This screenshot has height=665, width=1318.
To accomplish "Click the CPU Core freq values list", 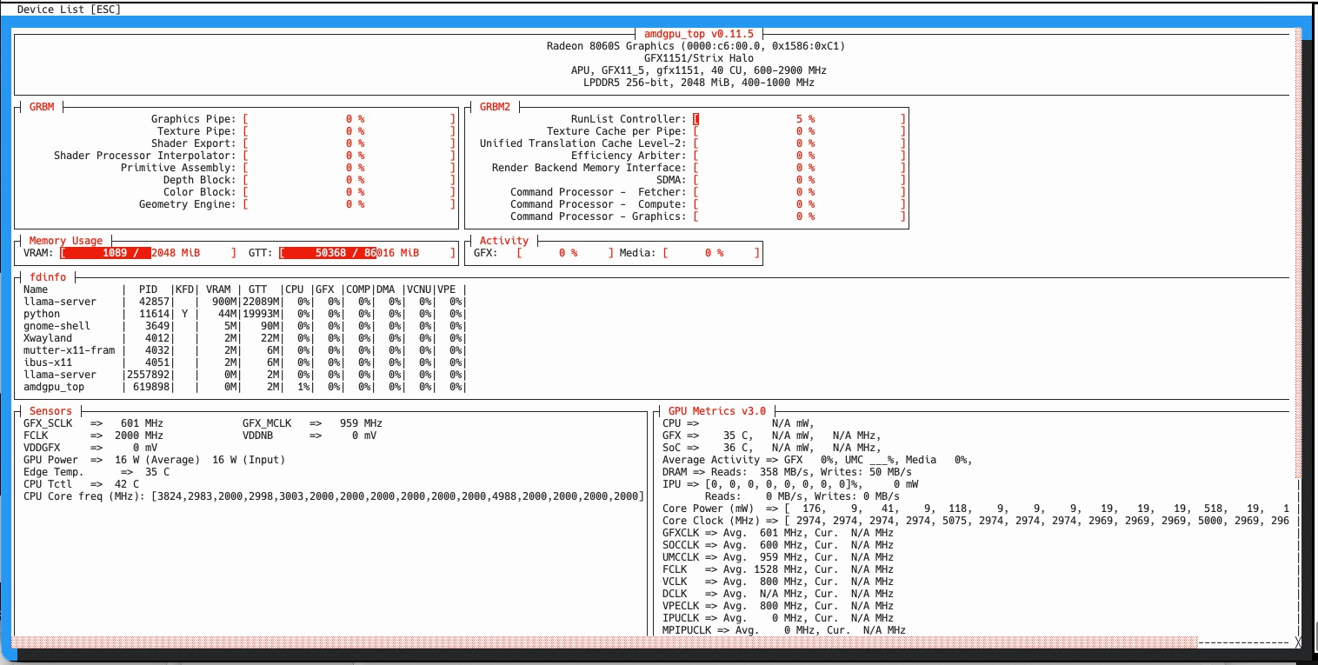I will (x=397, y=496).
